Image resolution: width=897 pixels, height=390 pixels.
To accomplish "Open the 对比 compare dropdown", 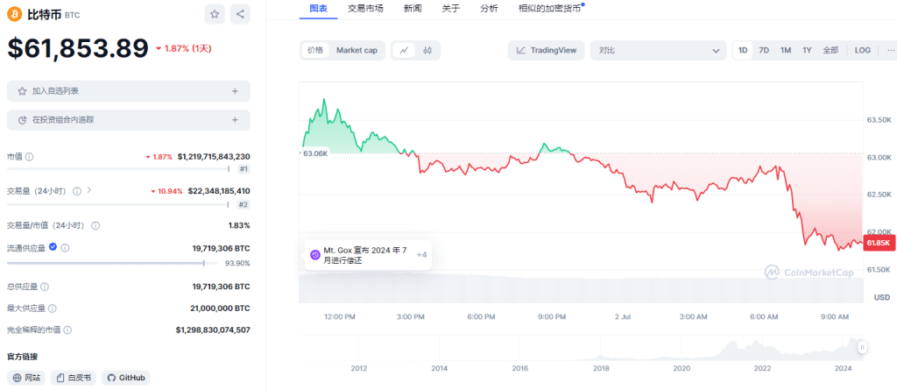I will coord(658,50).
